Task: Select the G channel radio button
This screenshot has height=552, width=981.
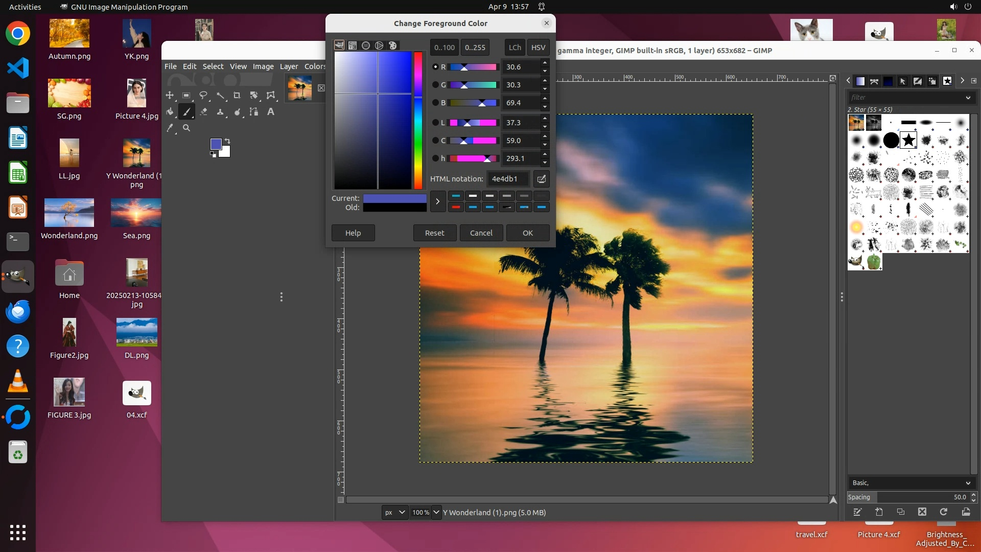Action: point(435,85)
